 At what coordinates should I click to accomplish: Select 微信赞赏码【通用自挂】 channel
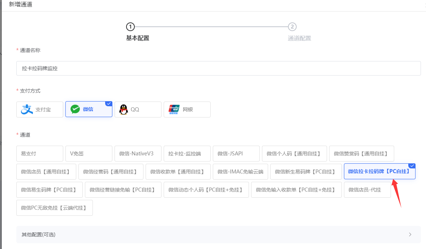coord(361,154)
